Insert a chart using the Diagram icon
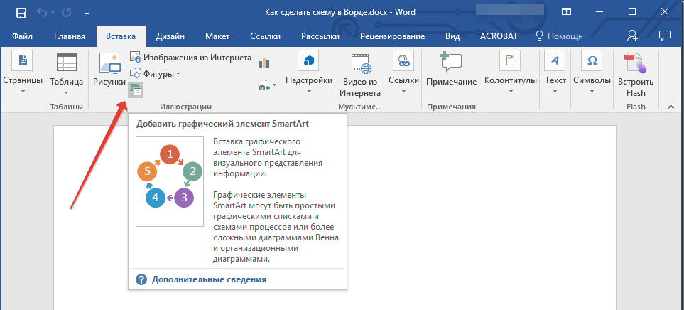684x310 pixels. click(x=265, y=63)
